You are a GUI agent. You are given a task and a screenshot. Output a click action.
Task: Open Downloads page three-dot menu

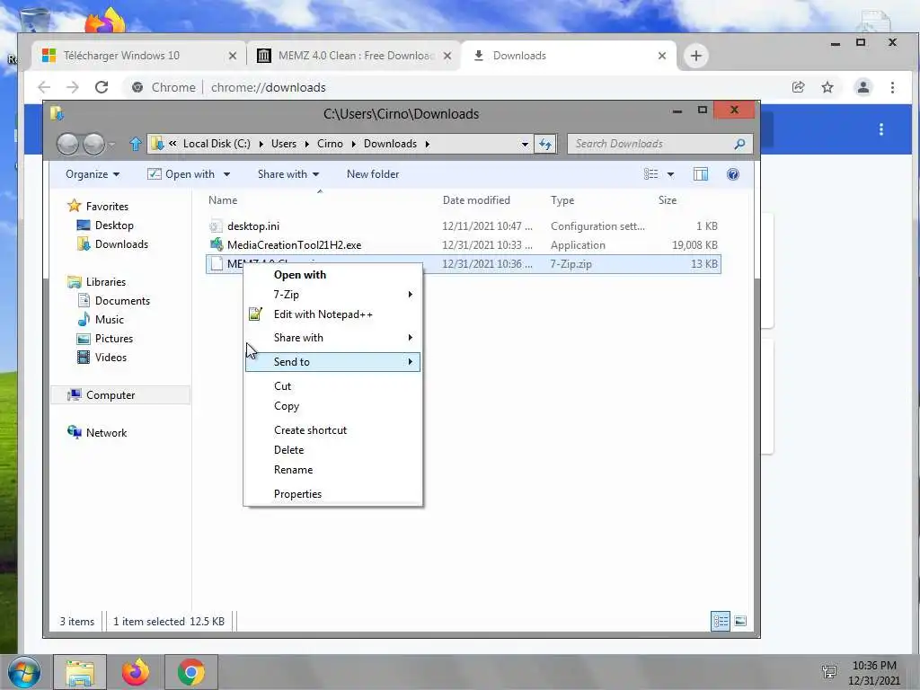click(x=880, y=129)
